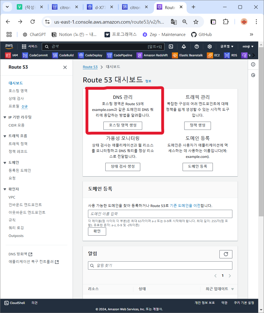Select 대시보드 in sidebar
Screen dimensions: 264x313
coord(16,83)
